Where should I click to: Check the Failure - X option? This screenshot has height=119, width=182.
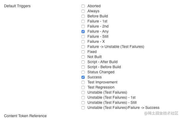tap(83, 42)
